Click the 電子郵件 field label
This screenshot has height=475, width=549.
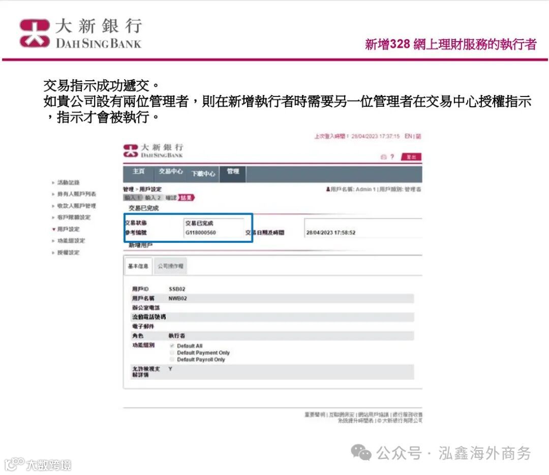click(143, 326)
